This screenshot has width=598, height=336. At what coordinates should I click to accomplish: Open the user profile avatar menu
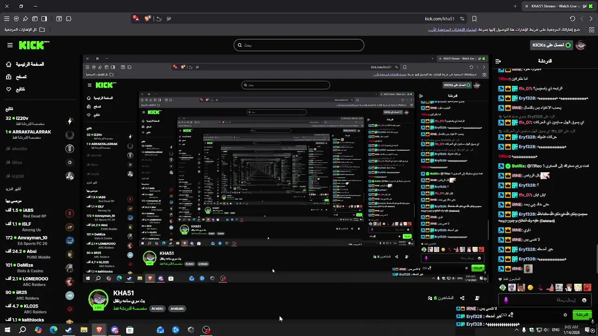(581, 45)
